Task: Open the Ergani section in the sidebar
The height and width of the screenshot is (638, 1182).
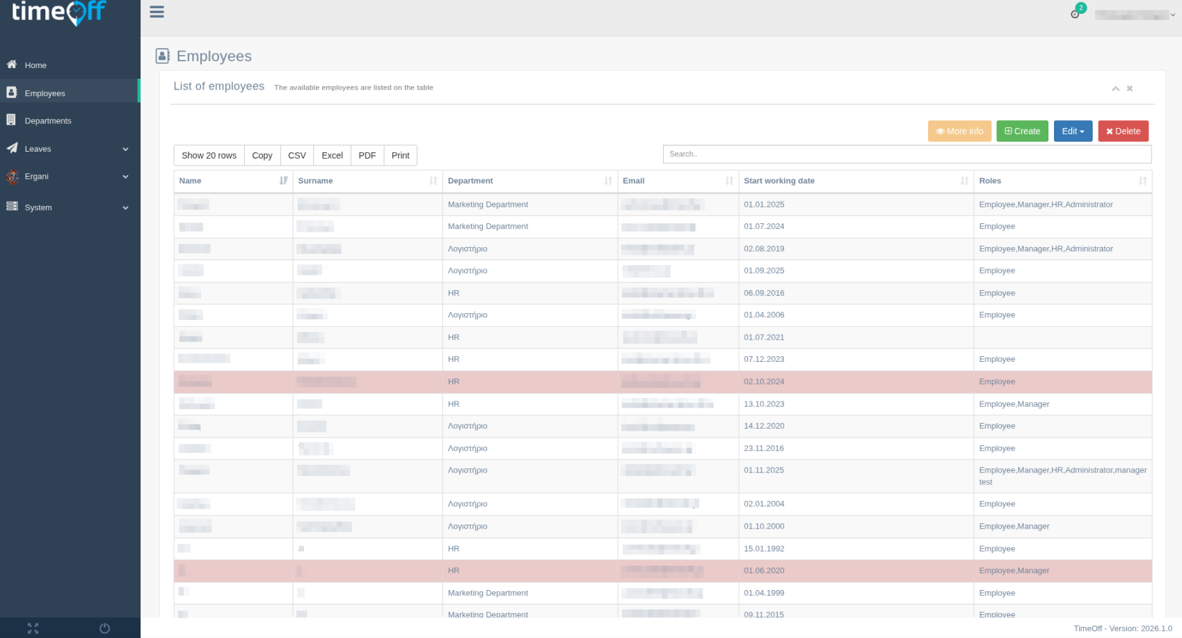Action: pyautogui.click(x=35, y=176)
